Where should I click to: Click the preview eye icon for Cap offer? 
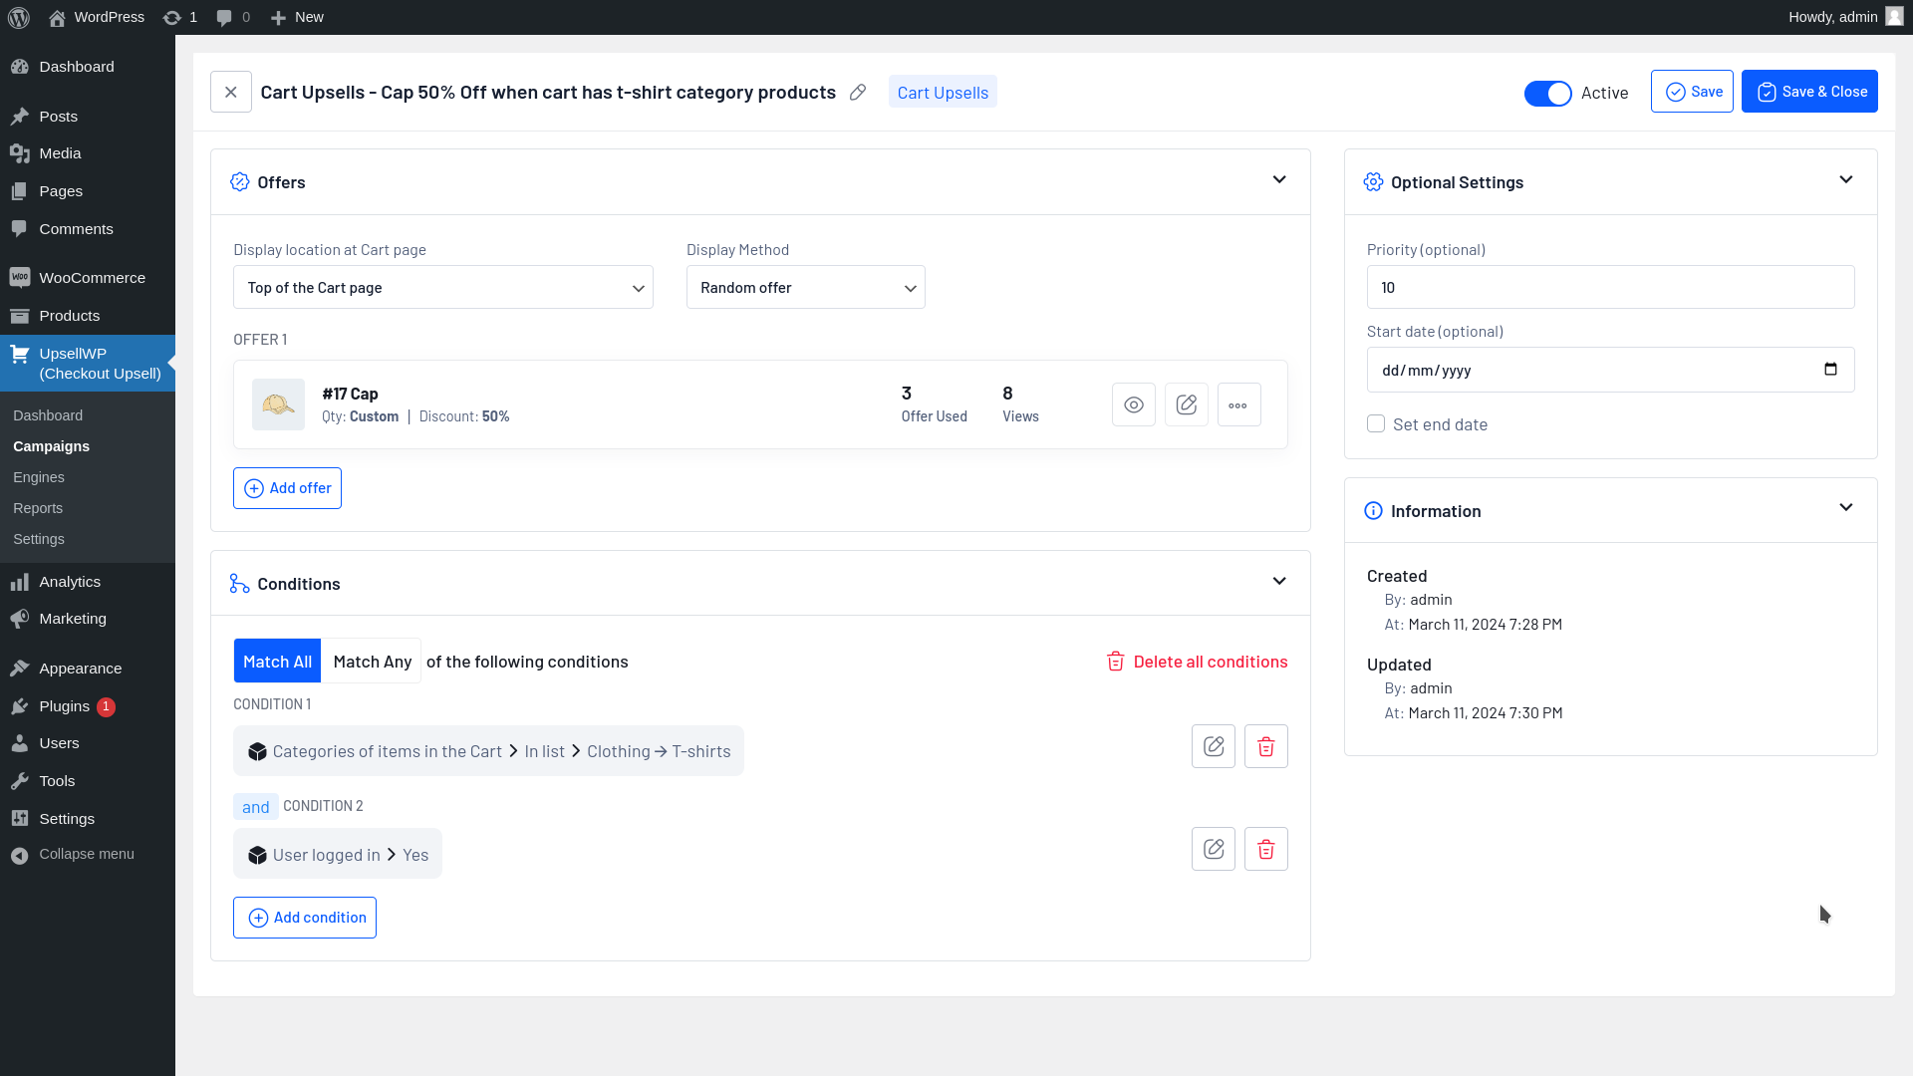point(1134,404)
